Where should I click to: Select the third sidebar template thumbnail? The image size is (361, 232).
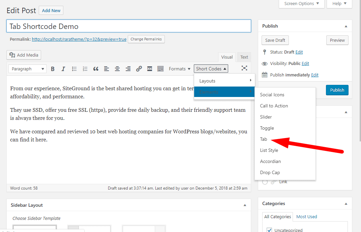click(x=144, y=228)
